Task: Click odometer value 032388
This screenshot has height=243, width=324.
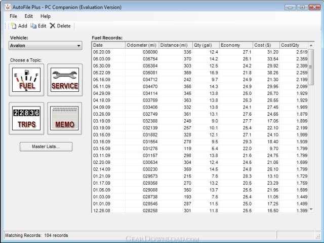Action: [150, 121]
